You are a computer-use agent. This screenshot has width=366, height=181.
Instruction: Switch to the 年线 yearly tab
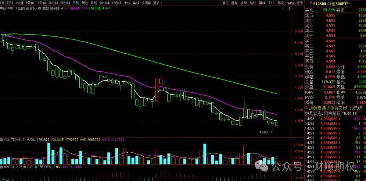click(x=136, y=3)
